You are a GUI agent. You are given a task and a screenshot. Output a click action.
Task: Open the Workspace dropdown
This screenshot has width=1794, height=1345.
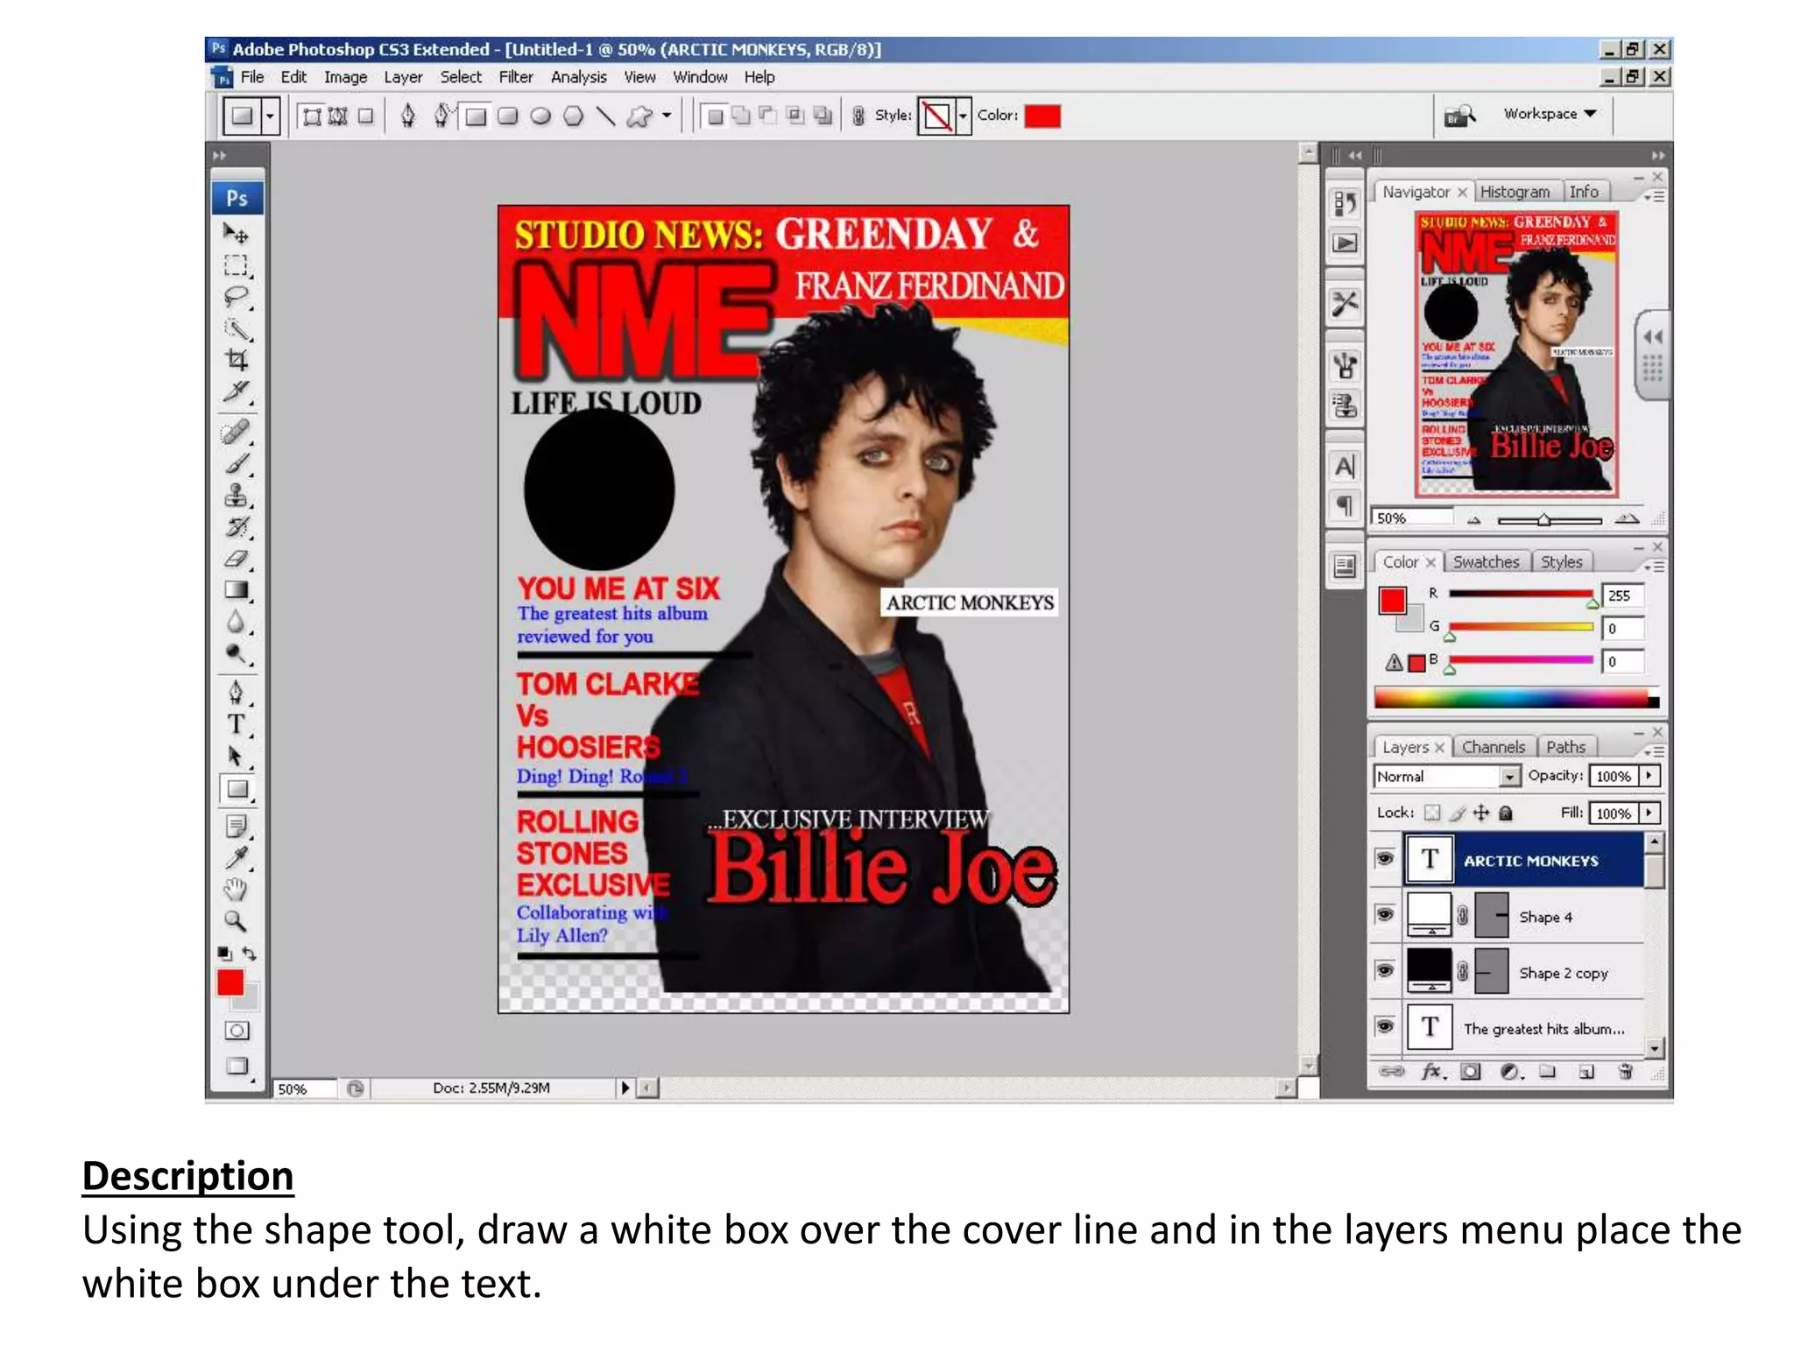click(1550, 114)
